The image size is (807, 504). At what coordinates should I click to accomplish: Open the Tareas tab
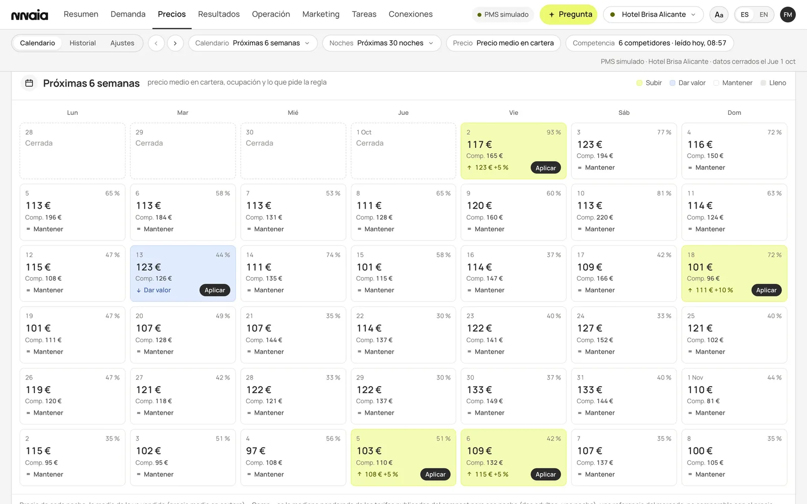tap(364, 14)
